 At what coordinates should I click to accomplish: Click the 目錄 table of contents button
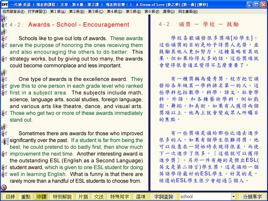pos(10,197)
